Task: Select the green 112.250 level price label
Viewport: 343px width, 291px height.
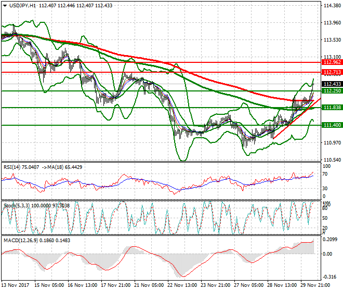Action: 332,91
